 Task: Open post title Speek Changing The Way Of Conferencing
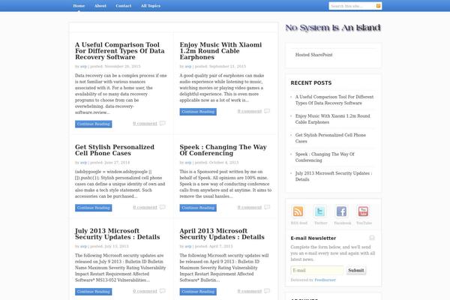point(223,150)
